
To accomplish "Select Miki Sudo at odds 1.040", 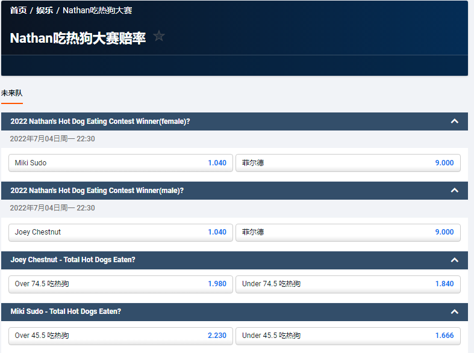I will (x=120, y=163).
